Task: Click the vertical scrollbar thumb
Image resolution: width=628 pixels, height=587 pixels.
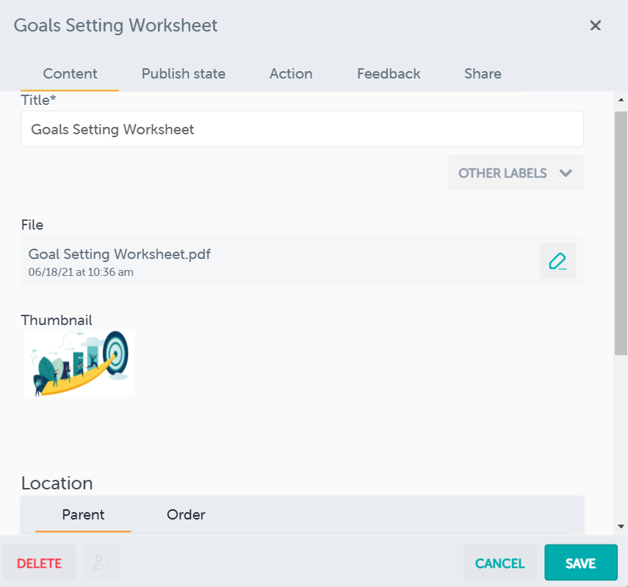Action: 621,233
